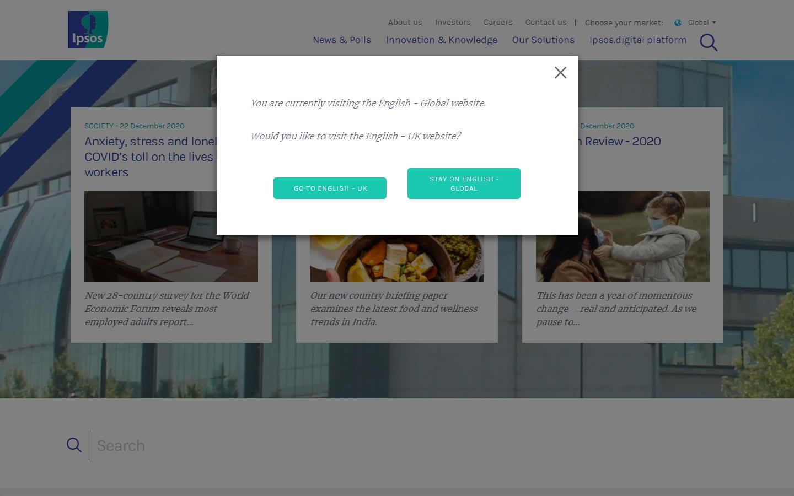Click the Investors link
The width and height of the screenshot is (794, 496).
453,22
